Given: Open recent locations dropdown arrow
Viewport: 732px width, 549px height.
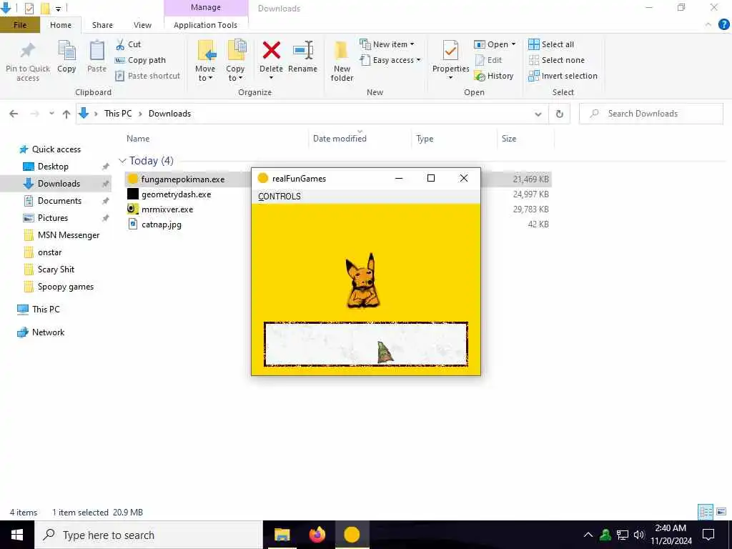Looking at the screenshot, I should [x=51, y=114].
